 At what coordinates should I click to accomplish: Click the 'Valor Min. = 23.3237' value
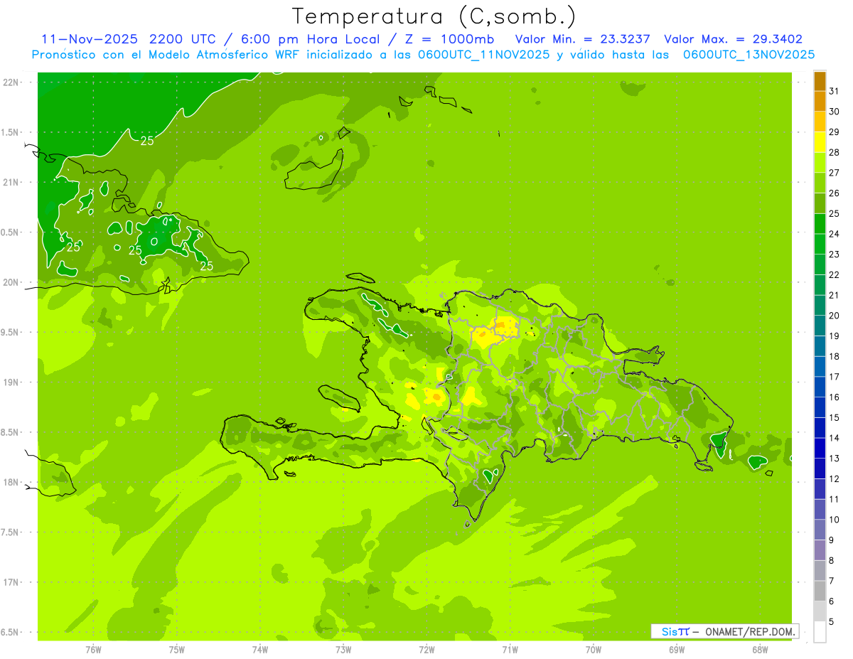pos(583,39)
